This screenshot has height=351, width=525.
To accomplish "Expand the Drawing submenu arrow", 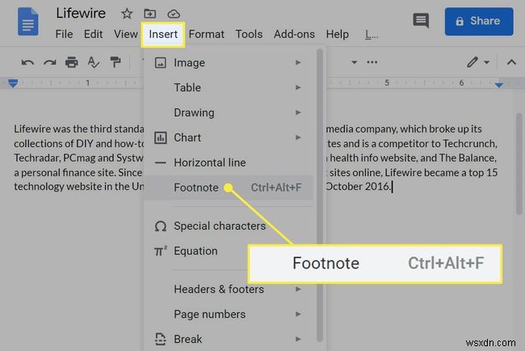I will [x=298, y=112].
